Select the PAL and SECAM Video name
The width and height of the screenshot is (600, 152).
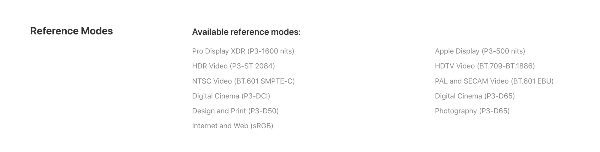(472, 81)
